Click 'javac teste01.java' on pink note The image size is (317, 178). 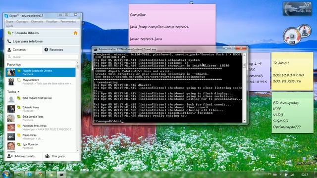[146, 39]
